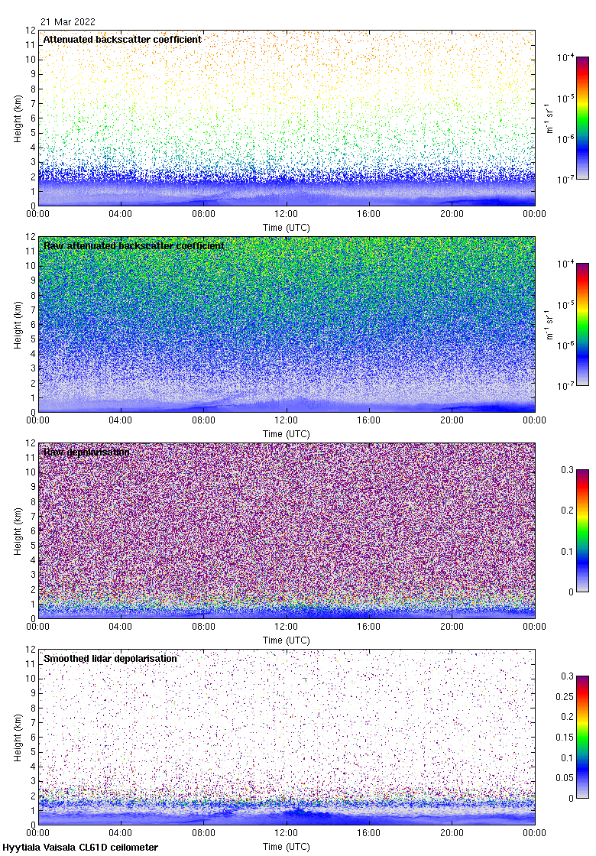Click Height (km) label of Smoothed lidar depolarisation plot

(18, 738)
